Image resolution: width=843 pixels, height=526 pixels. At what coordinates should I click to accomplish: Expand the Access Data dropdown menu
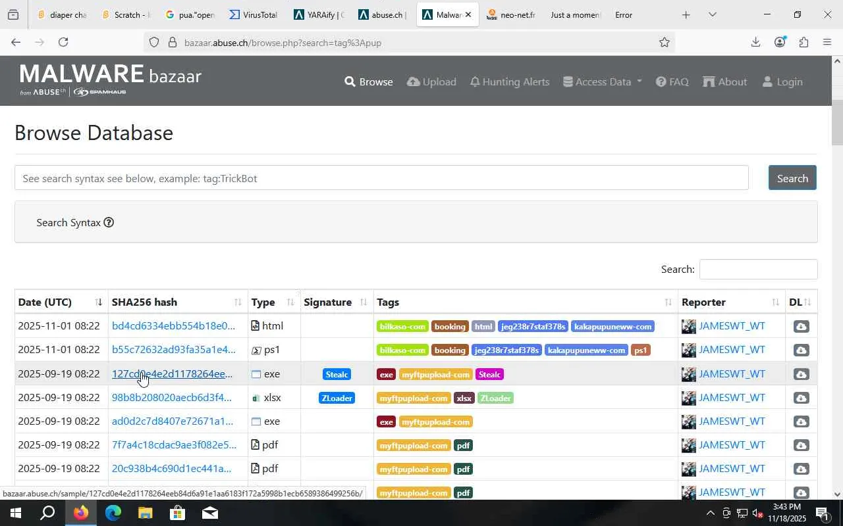(x=603, y=82)
